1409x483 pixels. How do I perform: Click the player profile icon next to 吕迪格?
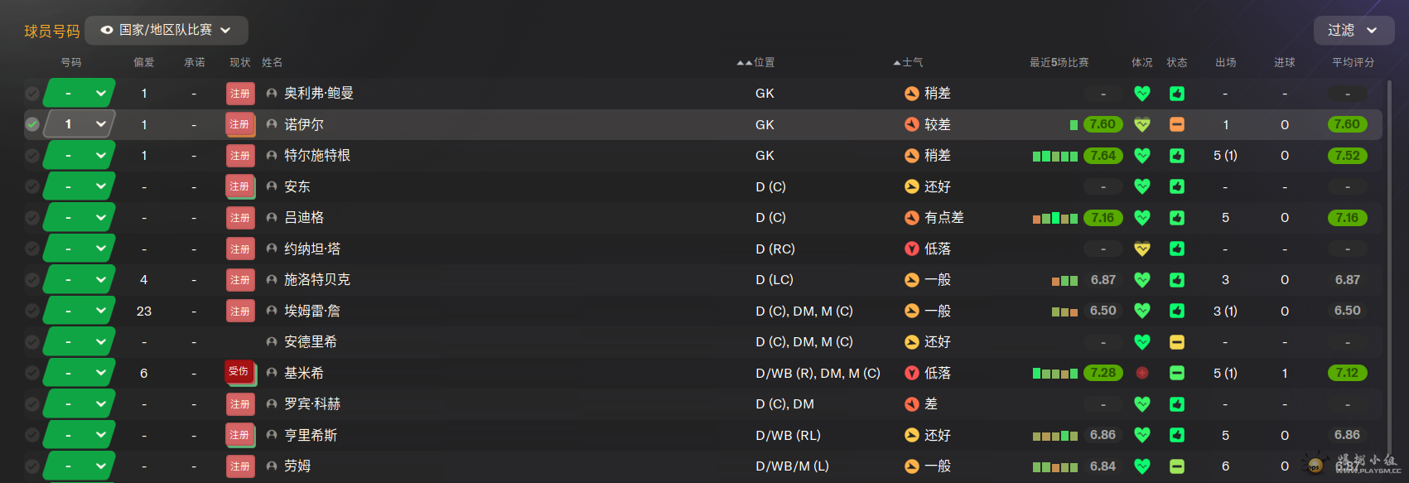point(272,218)
